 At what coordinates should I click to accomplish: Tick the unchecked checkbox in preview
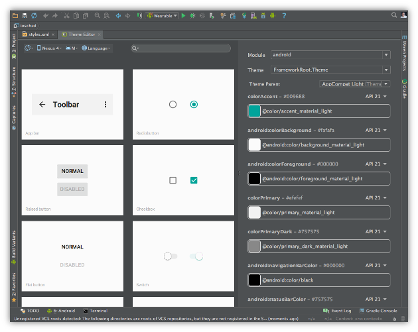173,180
